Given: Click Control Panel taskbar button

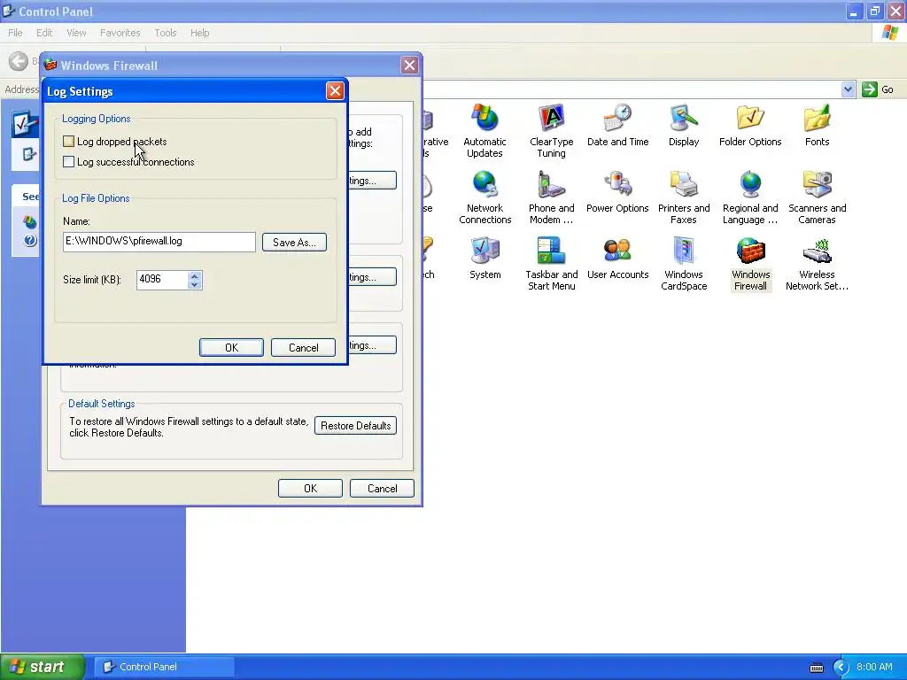Looking at the screenshot, I should coord(165,667).
